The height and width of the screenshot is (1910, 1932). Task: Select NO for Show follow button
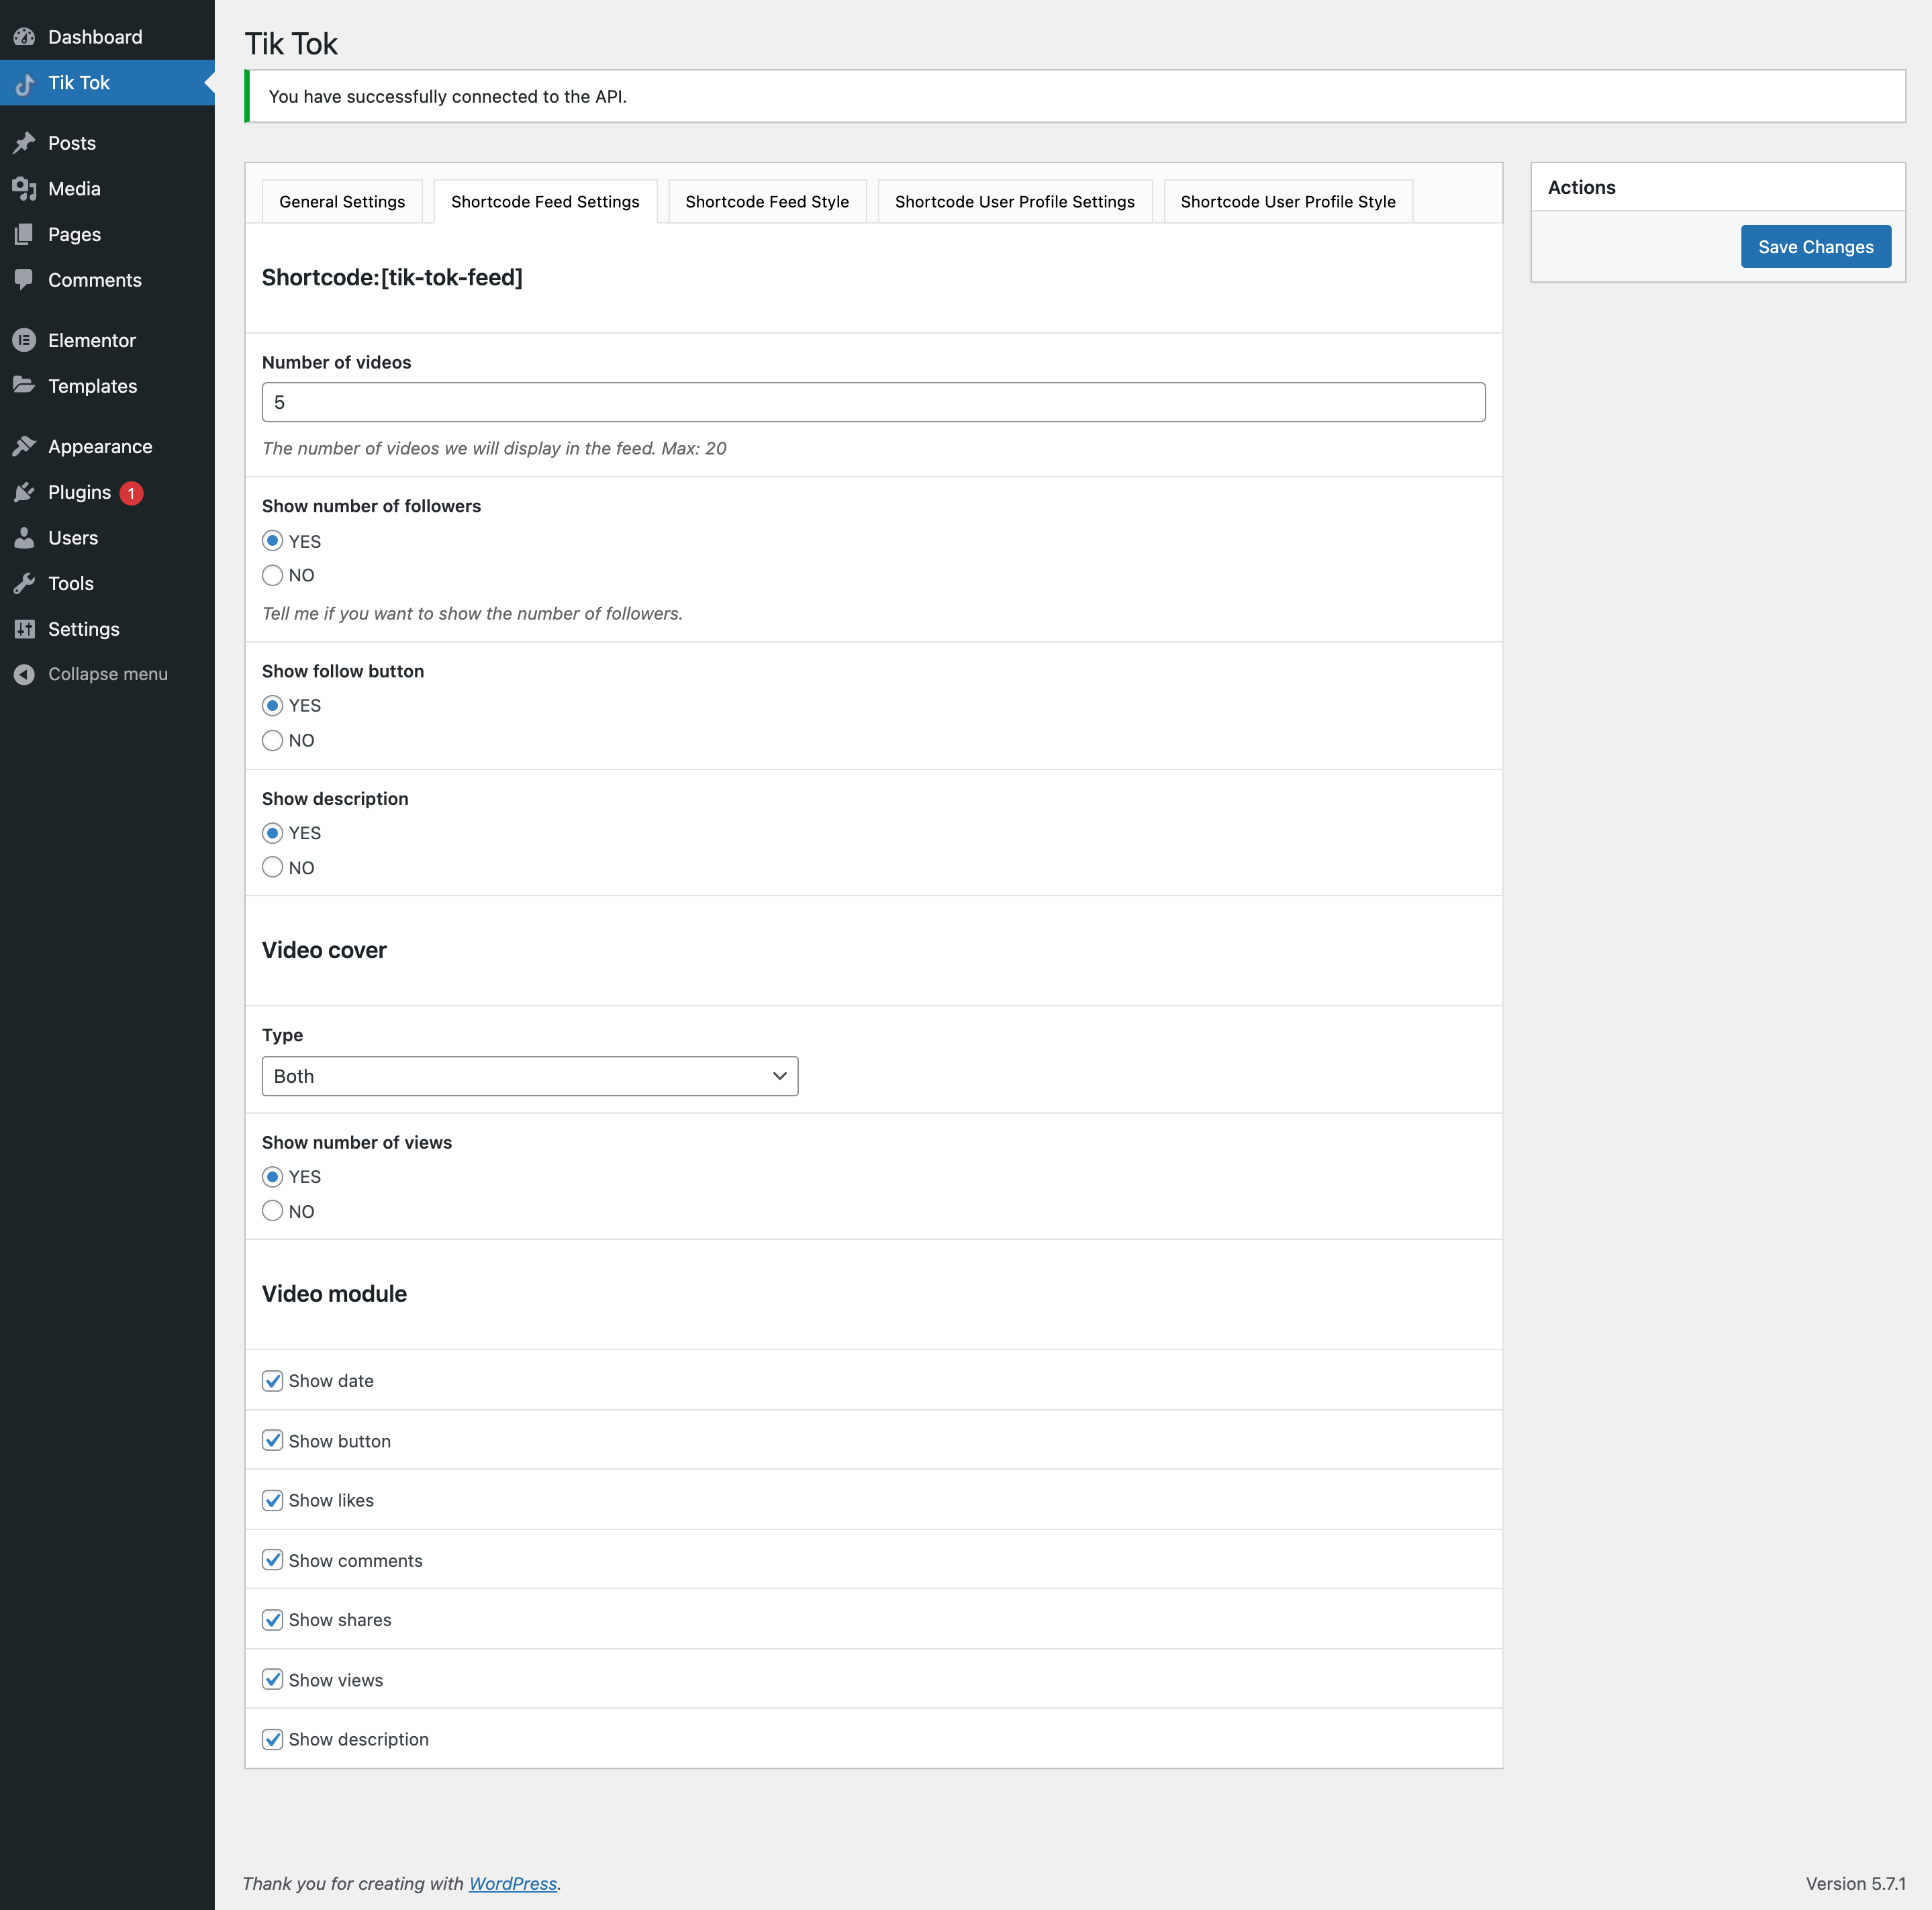[272, 740]
